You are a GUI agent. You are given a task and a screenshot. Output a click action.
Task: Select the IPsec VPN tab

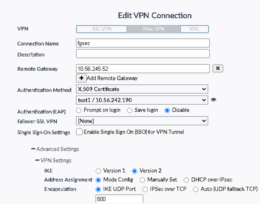click(x=153, y=29)
